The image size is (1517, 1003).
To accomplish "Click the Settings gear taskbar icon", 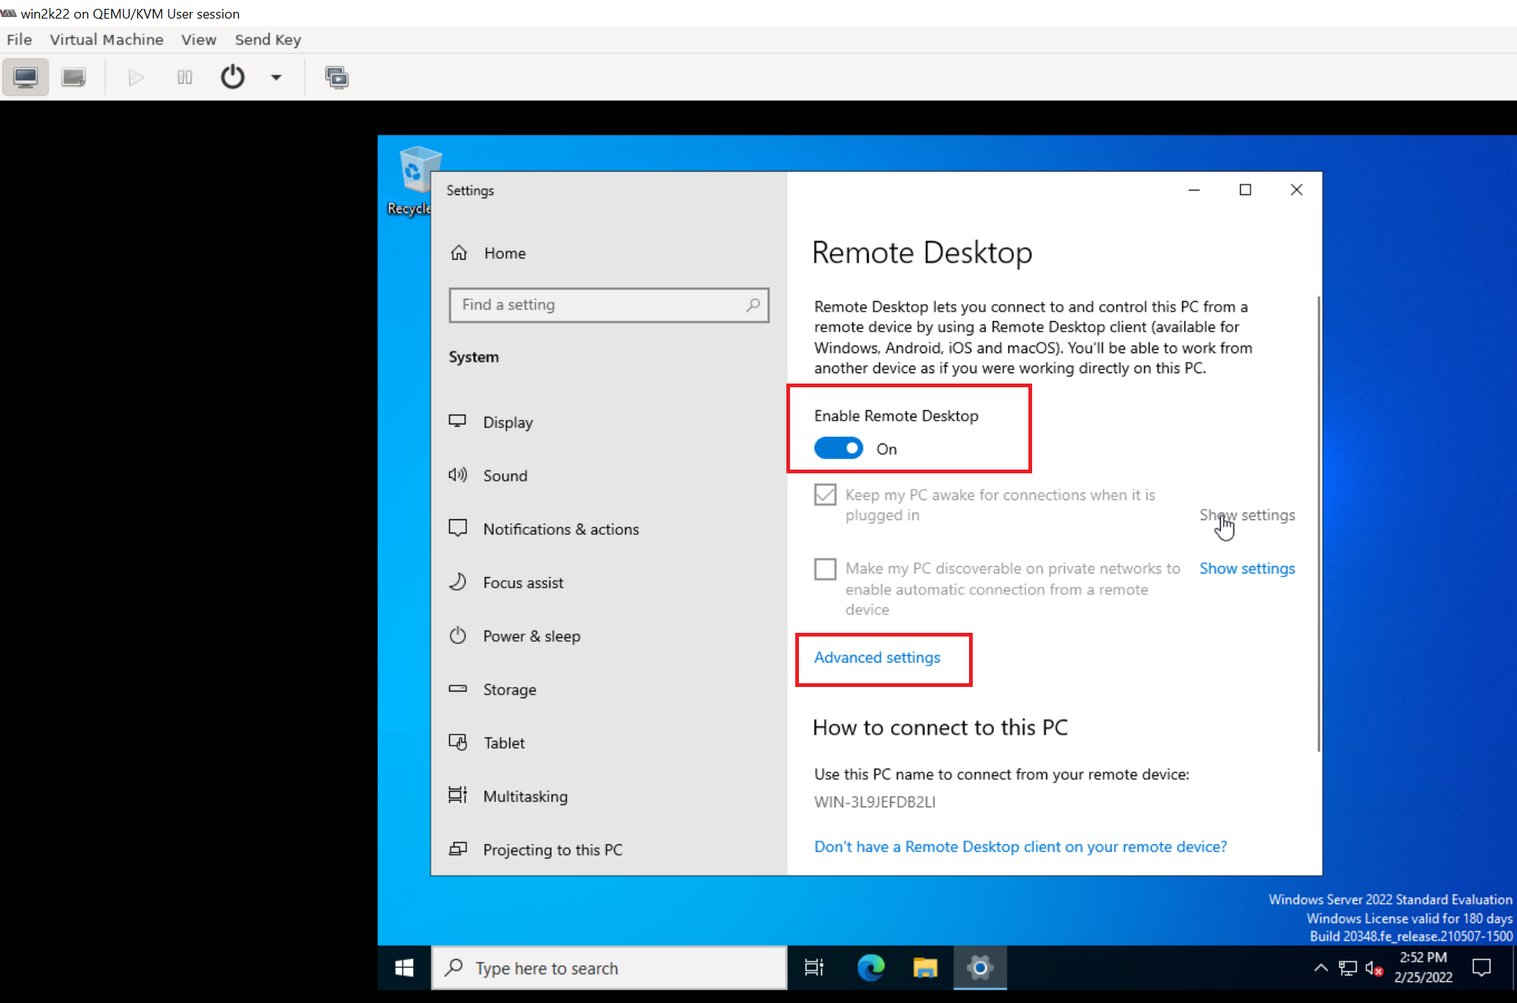I will pos(980,967).
